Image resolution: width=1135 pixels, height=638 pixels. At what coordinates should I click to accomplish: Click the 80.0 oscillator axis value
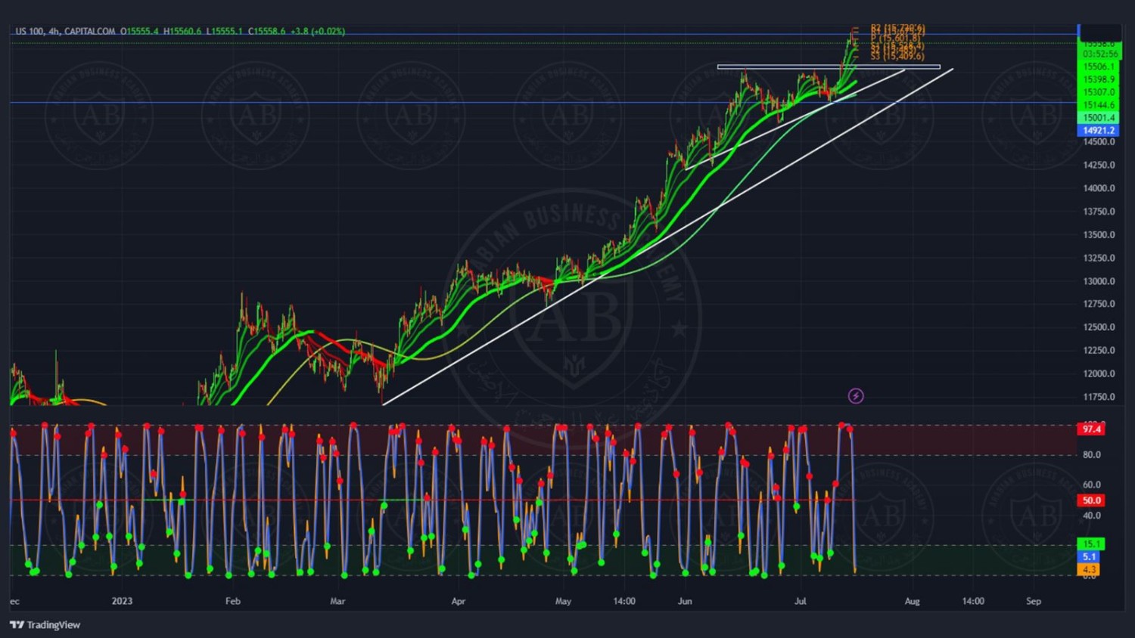point(1092,455)
